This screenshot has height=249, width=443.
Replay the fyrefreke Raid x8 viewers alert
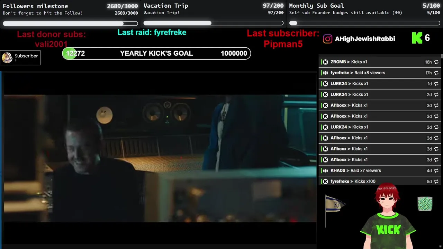pos(436,73)
